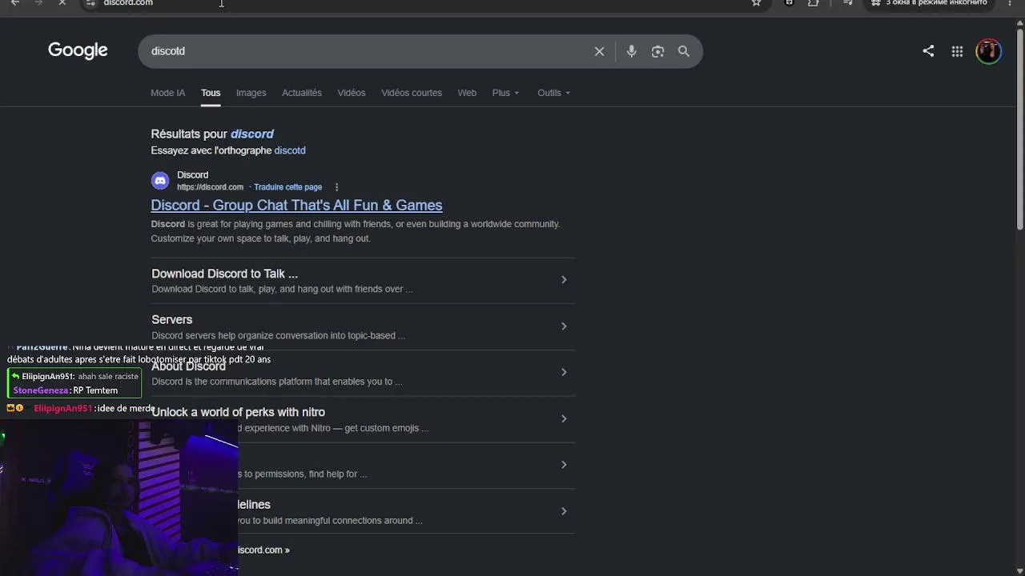Click the incognito windows indicator
Screen dimensions: 1025x576
click(x=930, y=3)
